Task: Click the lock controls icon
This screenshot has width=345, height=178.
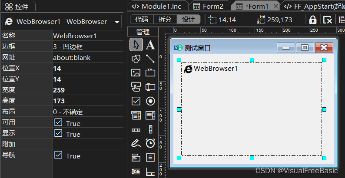Action: [x=312, y=20]
